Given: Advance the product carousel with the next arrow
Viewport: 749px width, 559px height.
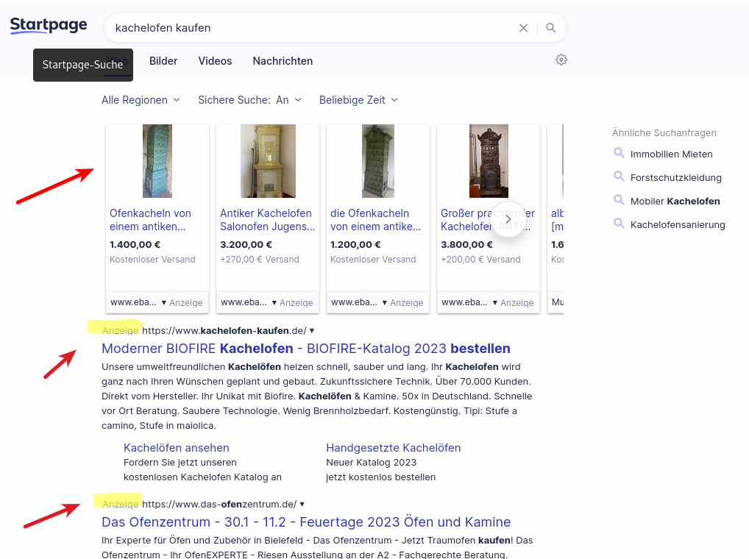Looking at the screenshot, I should click(x=508, y=219).
